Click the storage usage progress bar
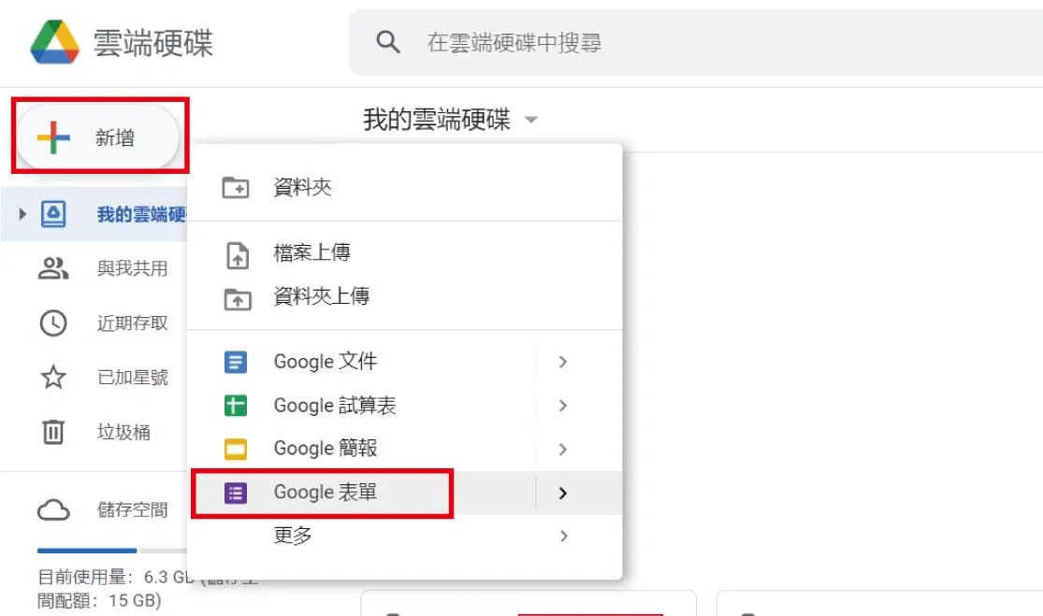1043x616 pixels. (111, 551)
